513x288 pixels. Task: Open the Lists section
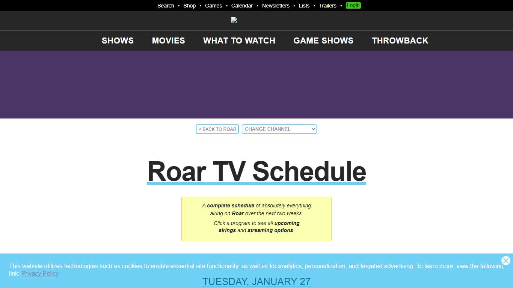304,6
